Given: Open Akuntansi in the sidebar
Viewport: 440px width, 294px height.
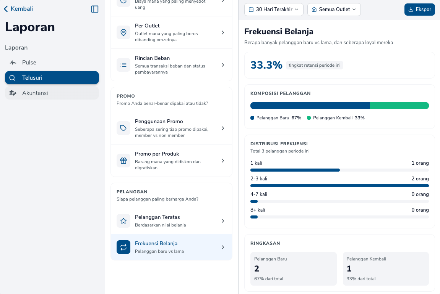Looking at the screenshot, I should click(52, 93).
